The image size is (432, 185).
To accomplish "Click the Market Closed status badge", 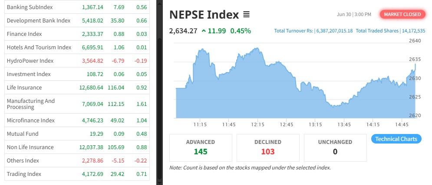I will [402, 14].
